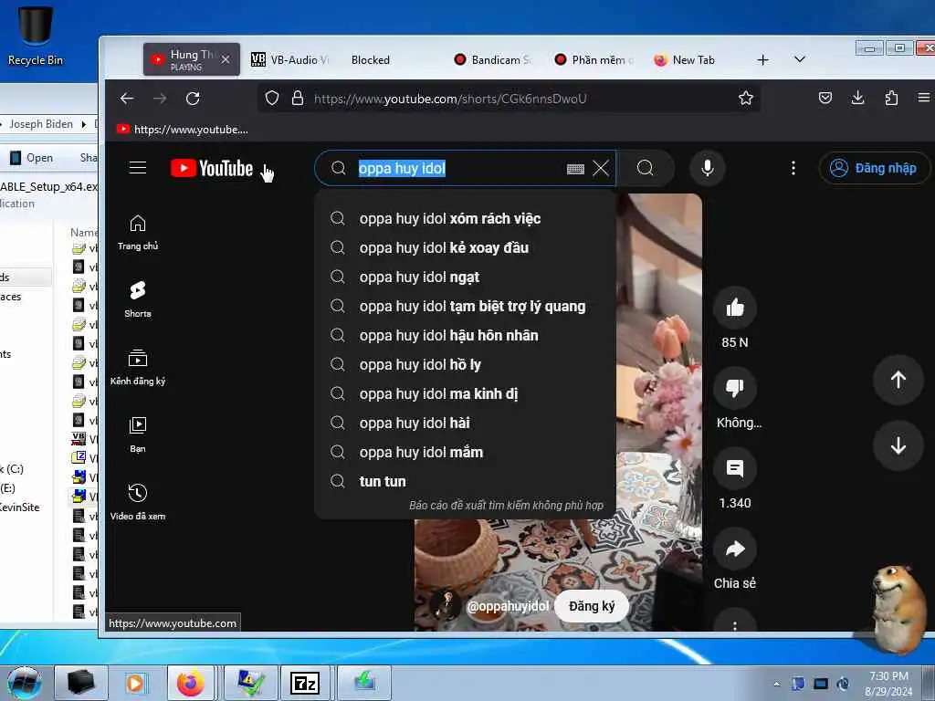Open Shorts from the sidebar

tap(138, 299)
